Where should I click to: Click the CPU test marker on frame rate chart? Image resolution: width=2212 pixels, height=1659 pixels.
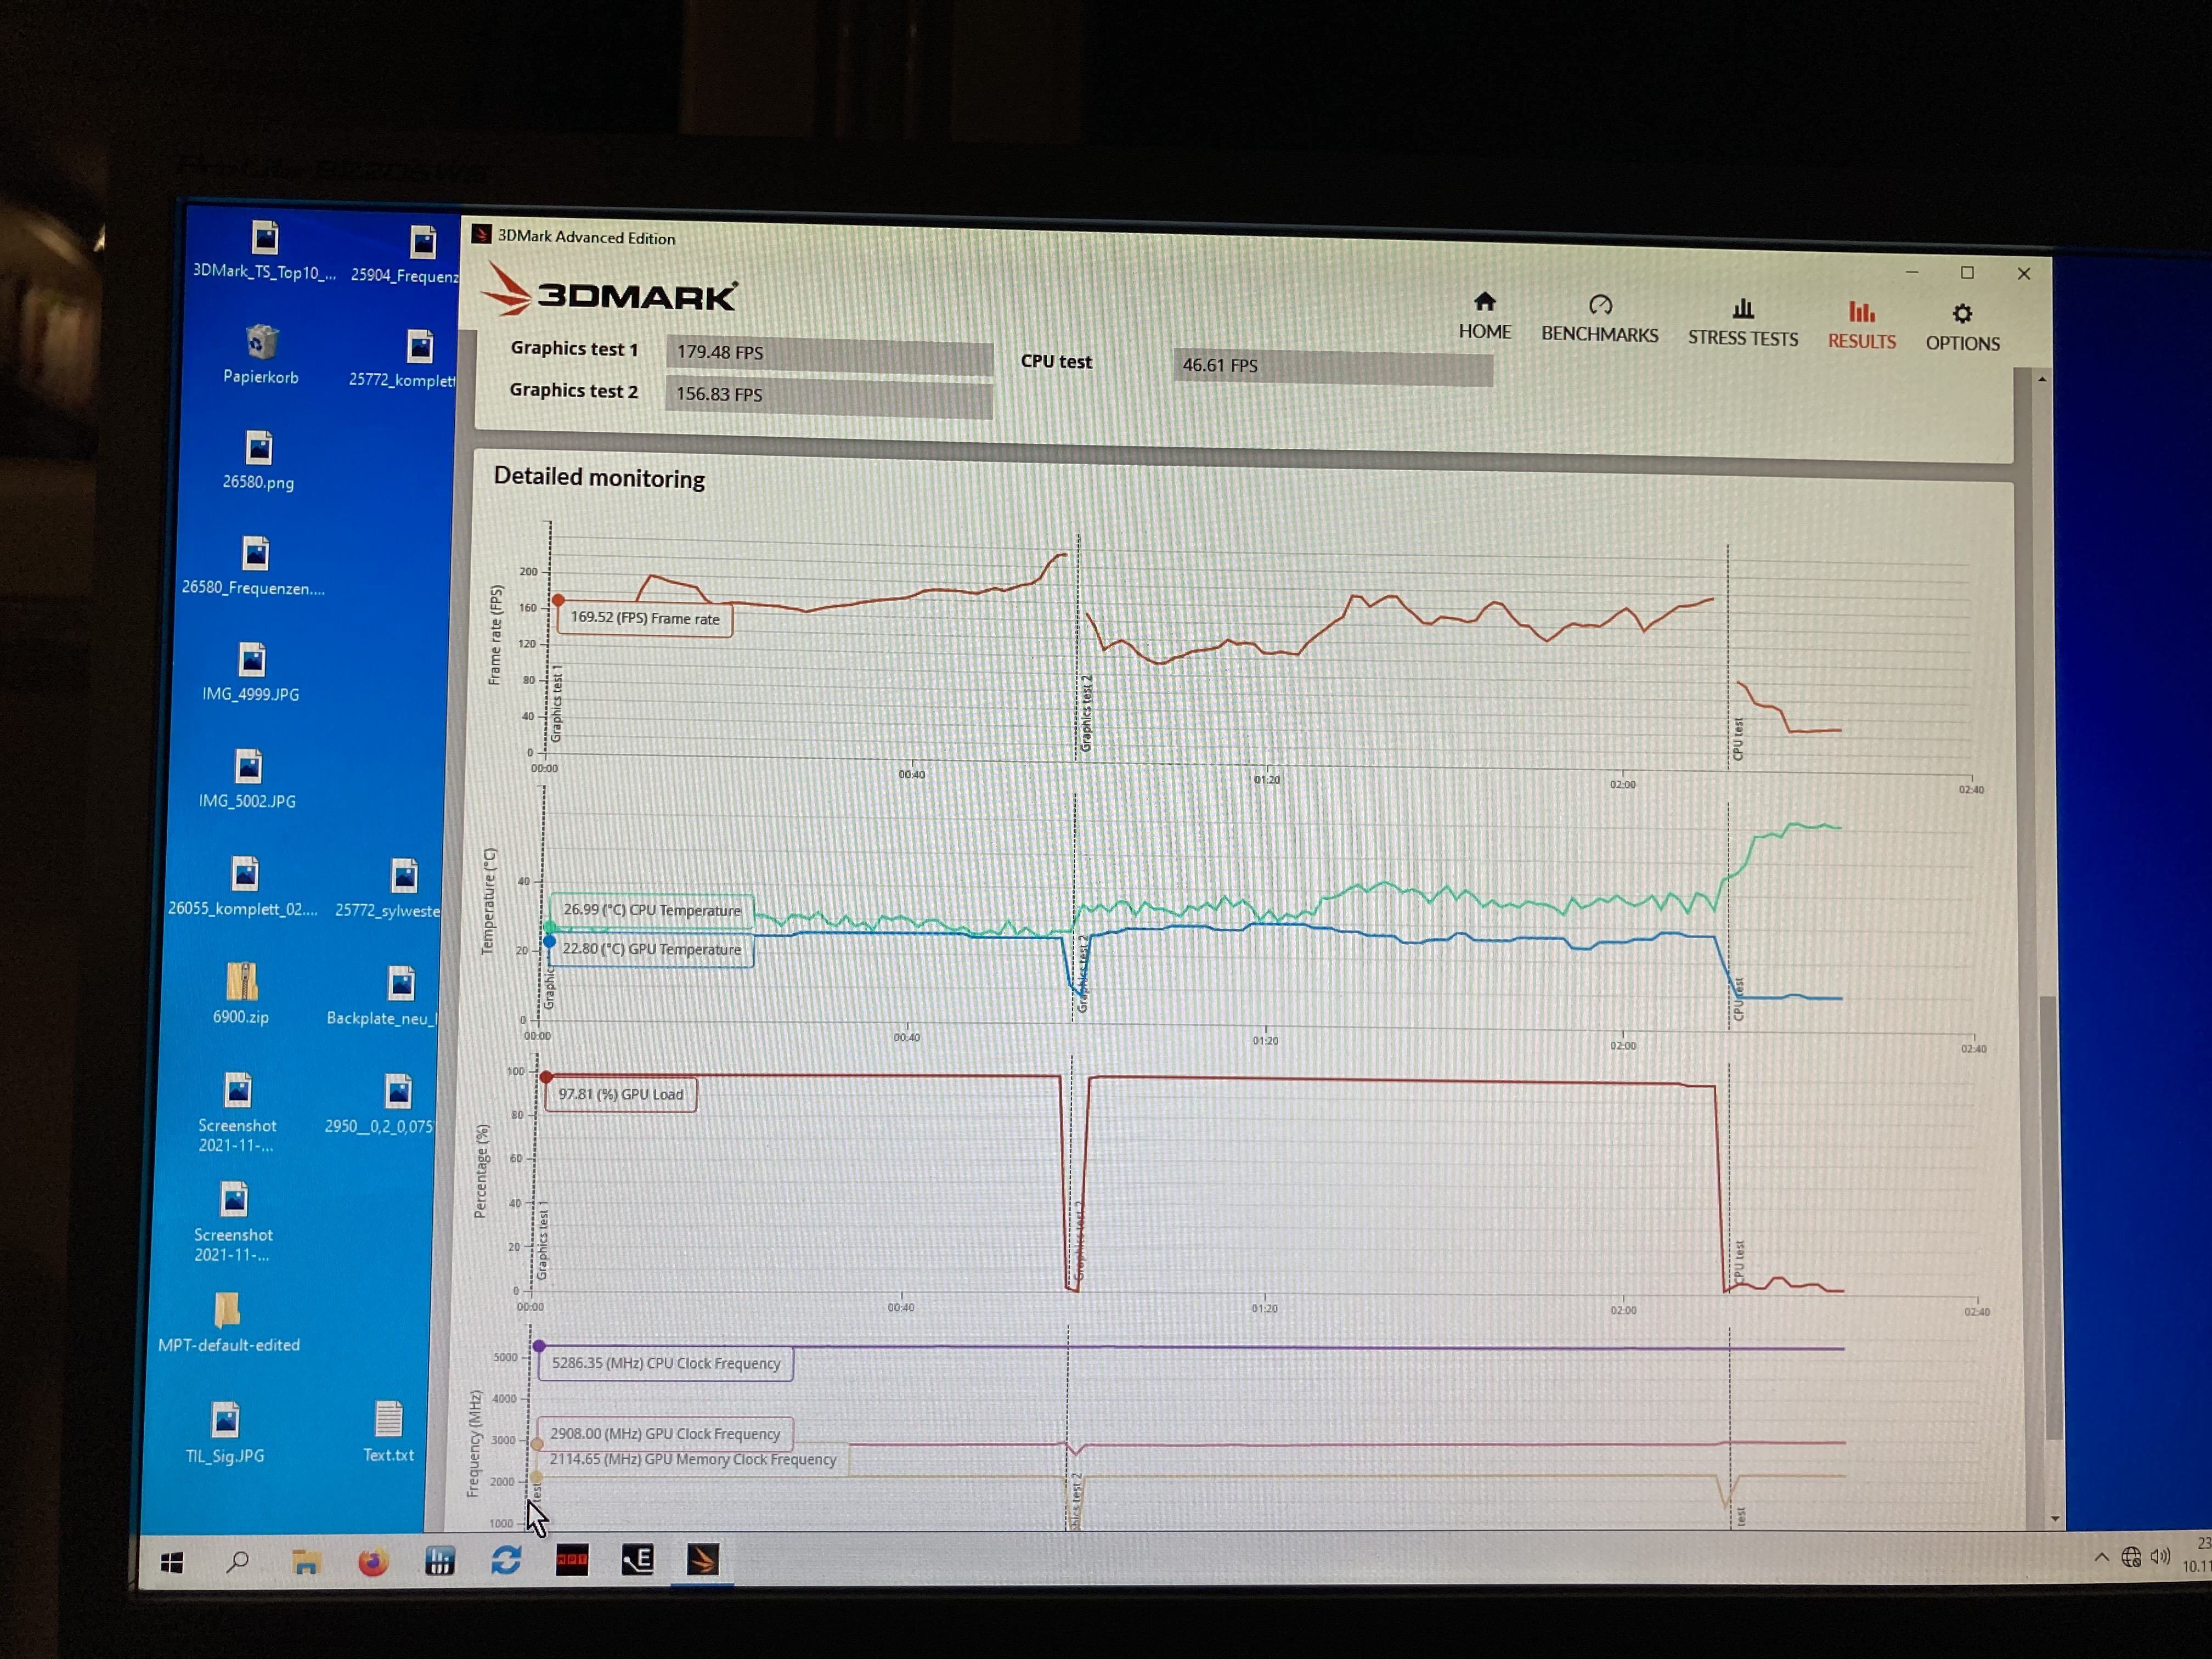click(1738, 738)
